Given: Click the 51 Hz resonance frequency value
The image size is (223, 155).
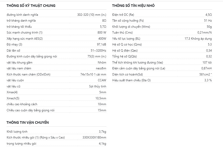Looking at the screenshot, I should point(208,21).
